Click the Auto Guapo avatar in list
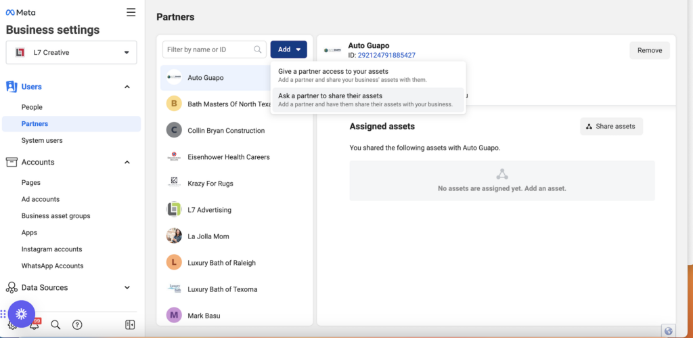693x338 pixels. pos(174,77)
